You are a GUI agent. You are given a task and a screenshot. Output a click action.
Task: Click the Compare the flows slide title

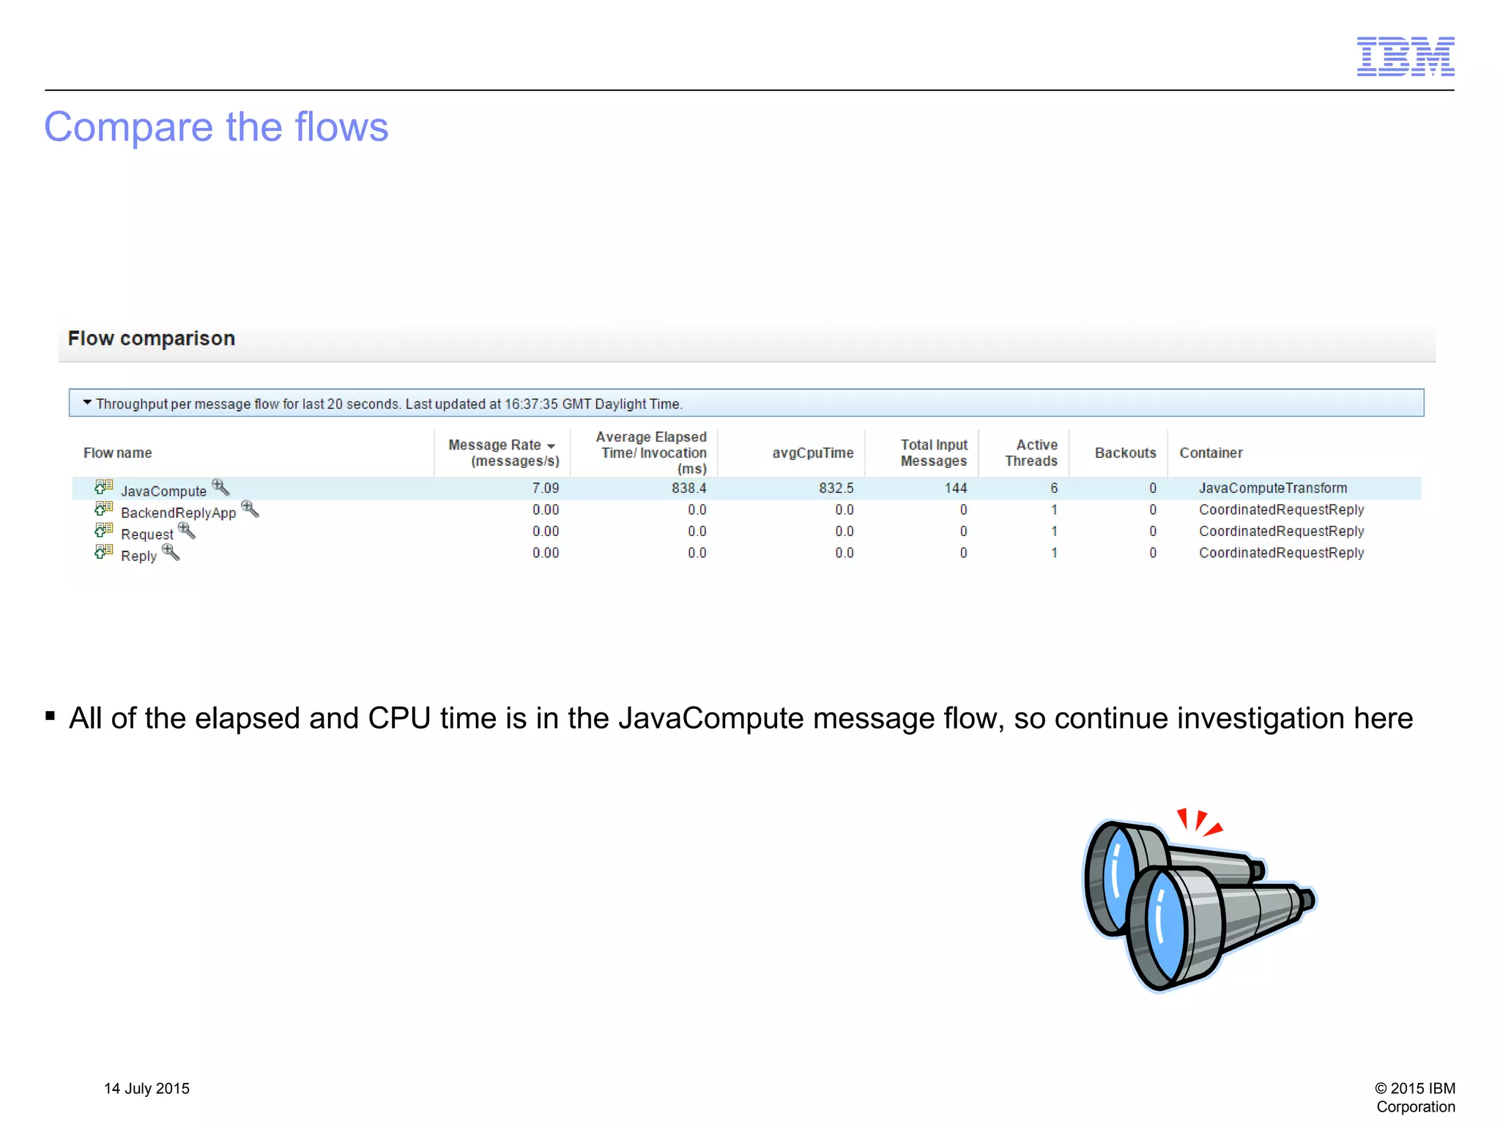point(216,127)
